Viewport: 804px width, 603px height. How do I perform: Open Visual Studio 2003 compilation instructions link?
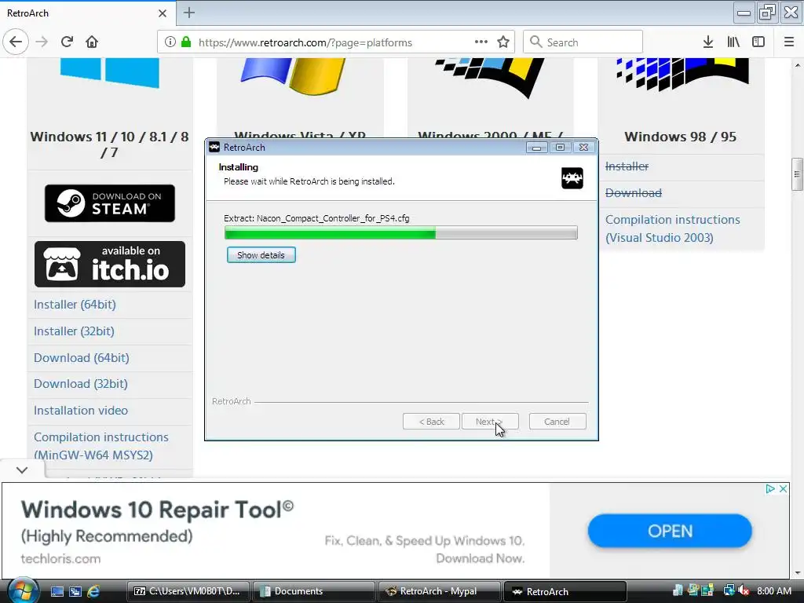tap(672, 228)
